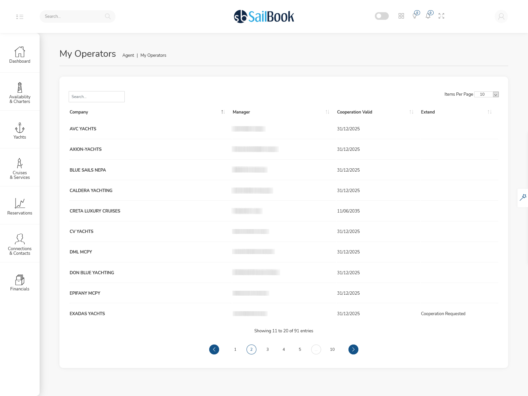Click the Agent breadcrumb link

point(128,55)
